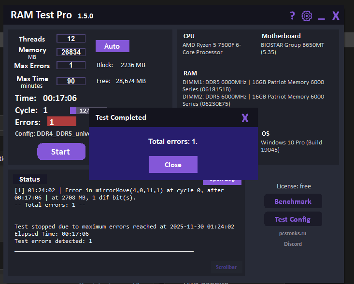Click the cycle progress bar
The image size is (354, 284).
[80, 111]
